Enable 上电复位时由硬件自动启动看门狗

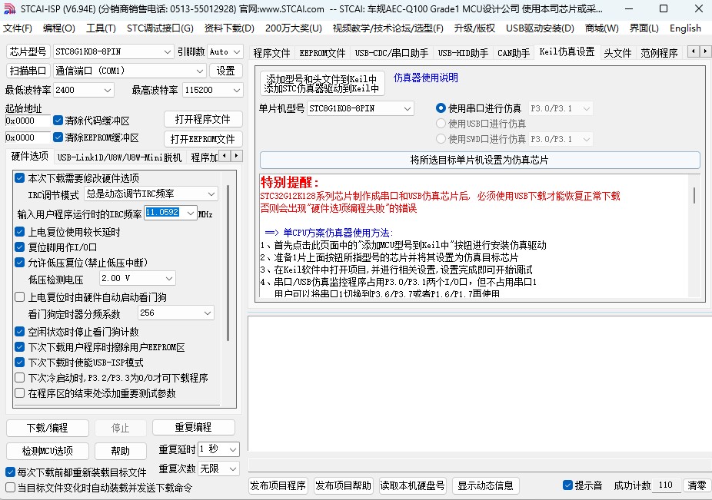pos(19,297)
